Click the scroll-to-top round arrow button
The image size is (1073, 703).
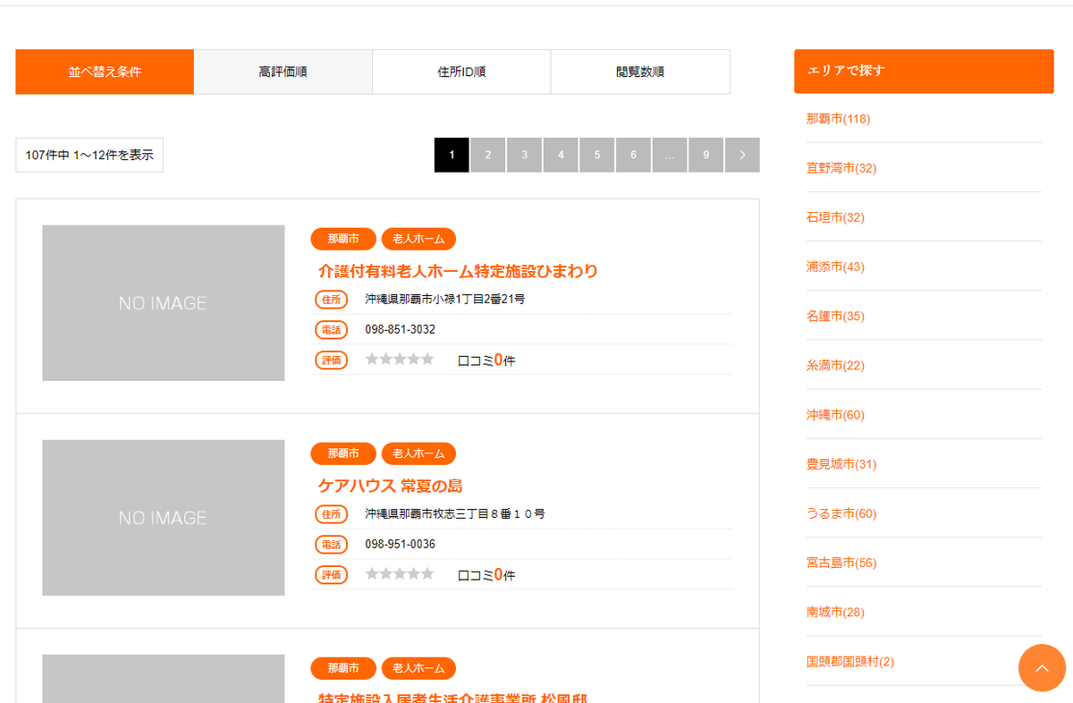[1042, 668]
